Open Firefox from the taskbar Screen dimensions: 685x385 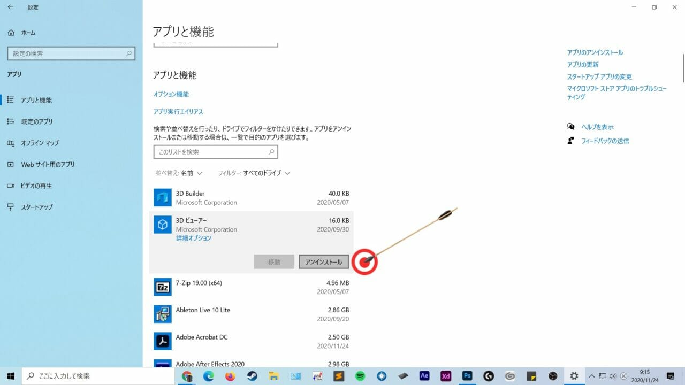coord(230,376)
